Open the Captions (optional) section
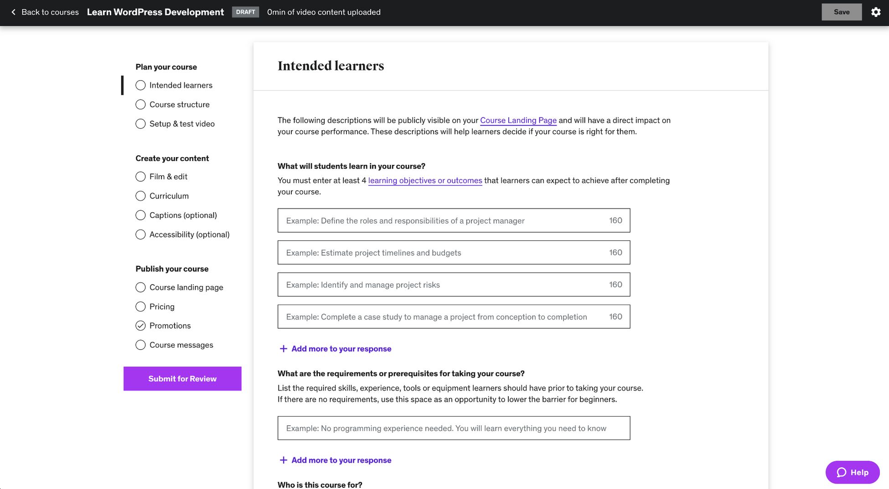This screenshot has height=489, width=889. pos(140,215)
